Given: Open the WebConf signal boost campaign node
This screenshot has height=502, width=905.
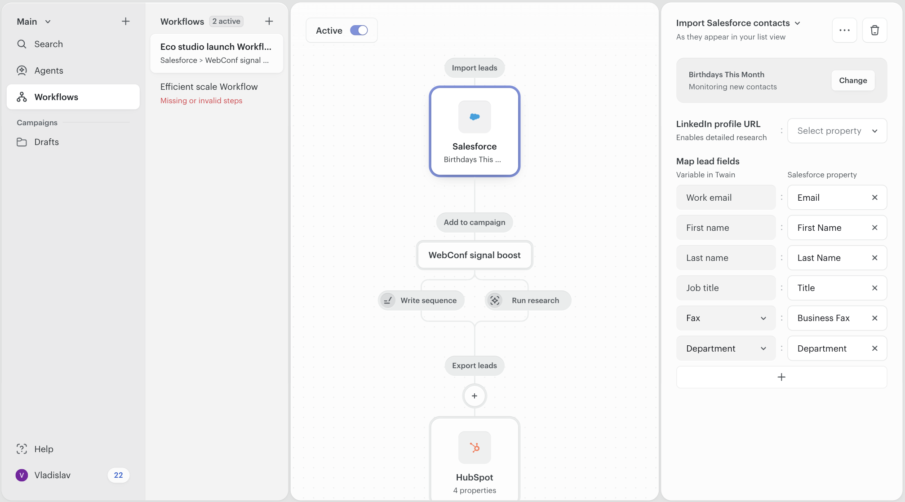Looking at the screenshot, I should [x=475, y=255].
